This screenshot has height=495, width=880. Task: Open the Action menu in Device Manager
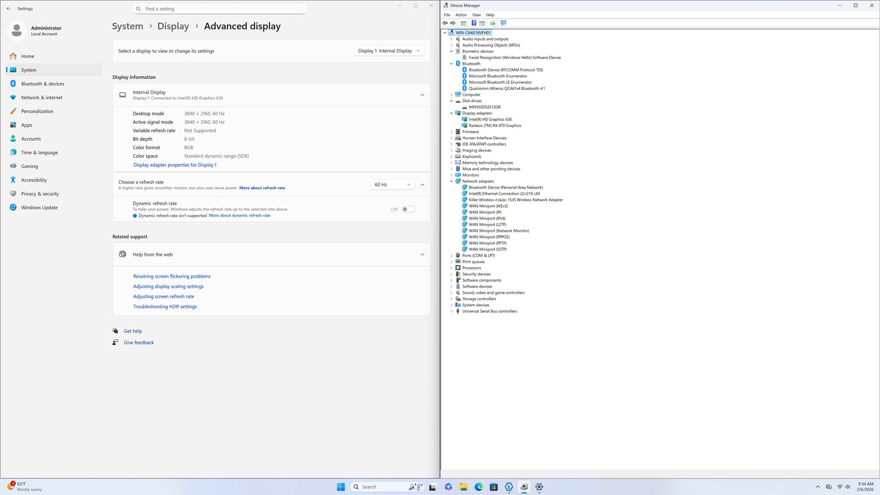(x=461, y=15)
